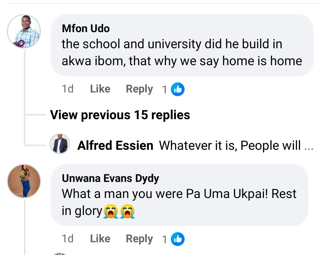Like Unwana Evans Dydy's comment
The height and width of the screenshot is (255, 327).
point(100,239)
